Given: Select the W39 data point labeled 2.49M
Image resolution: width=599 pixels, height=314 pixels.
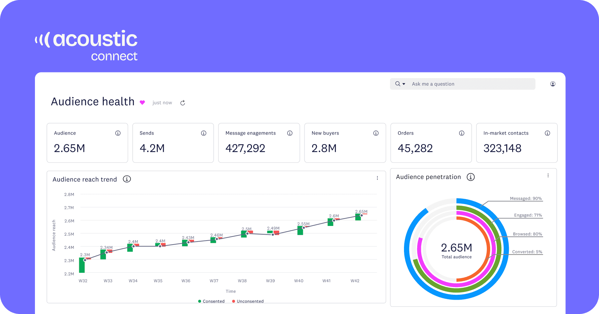Looking at the screenshot, I should coord(273,235).
